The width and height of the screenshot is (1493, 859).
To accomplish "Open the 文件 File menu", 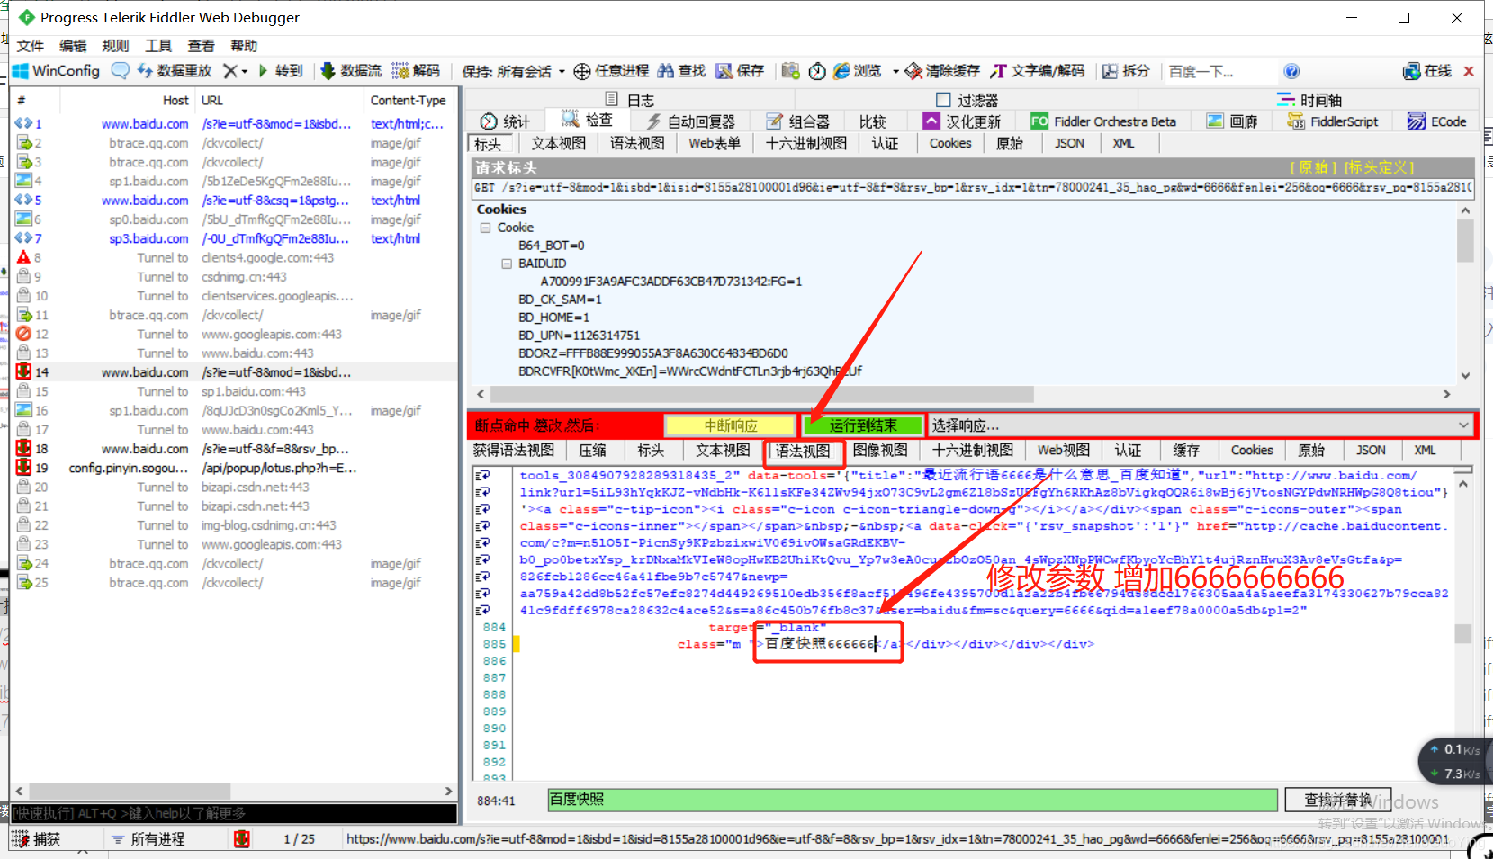I will [30, 46].
